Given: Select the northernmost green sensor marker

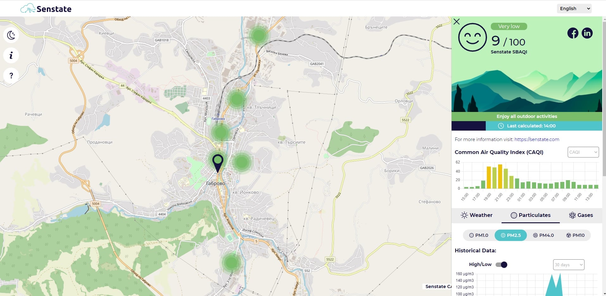Looking at the screenshot, I should pyautogui.click(x=259, y=35).
